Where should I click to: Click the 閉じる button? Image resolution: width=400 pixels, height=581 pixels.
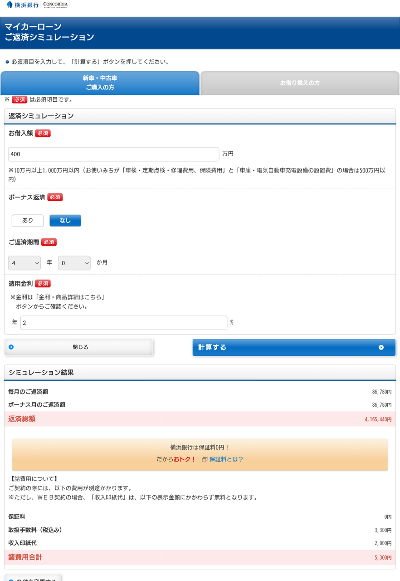(79, 347)
